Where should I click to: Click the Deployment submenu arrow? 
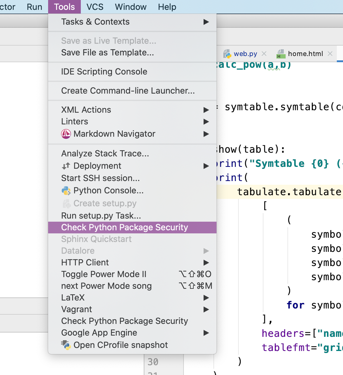(x=206, y=166)
